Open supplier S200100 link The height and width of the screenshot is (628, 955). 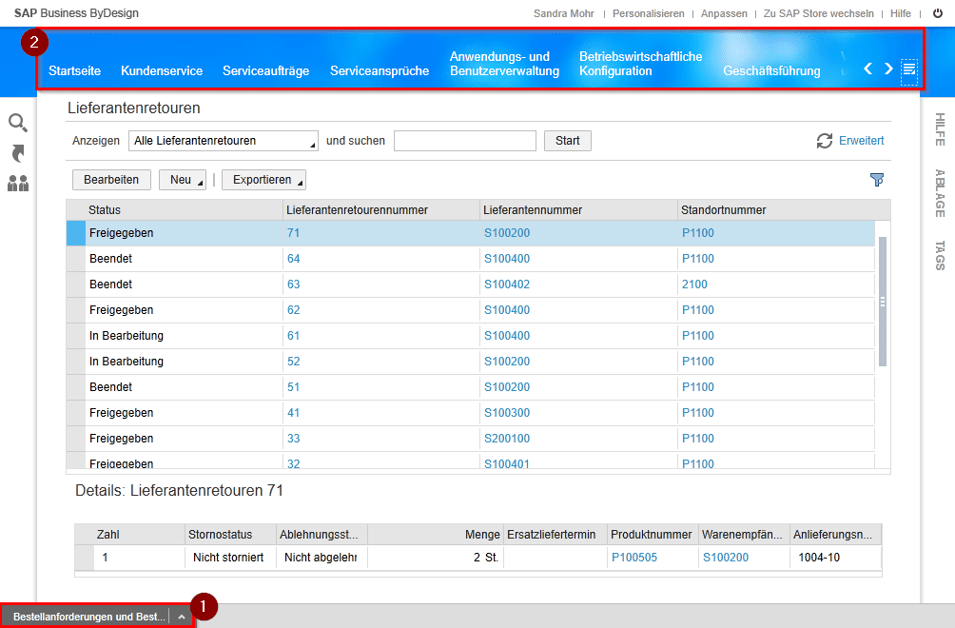coord(507,438)
